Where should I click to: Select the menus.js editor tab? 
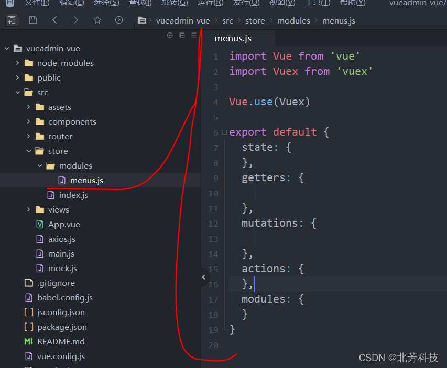(x=233, y=38)
